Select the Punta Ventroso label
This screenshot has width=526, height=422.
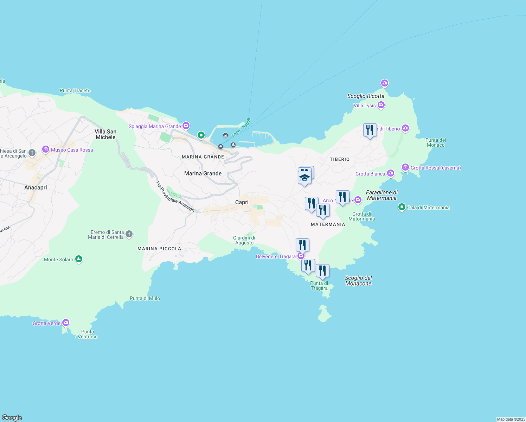(88, 334)
